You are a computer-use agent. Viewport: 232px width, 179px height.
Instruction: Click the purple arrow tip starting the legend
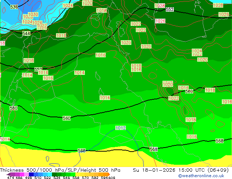pos(8,174)
